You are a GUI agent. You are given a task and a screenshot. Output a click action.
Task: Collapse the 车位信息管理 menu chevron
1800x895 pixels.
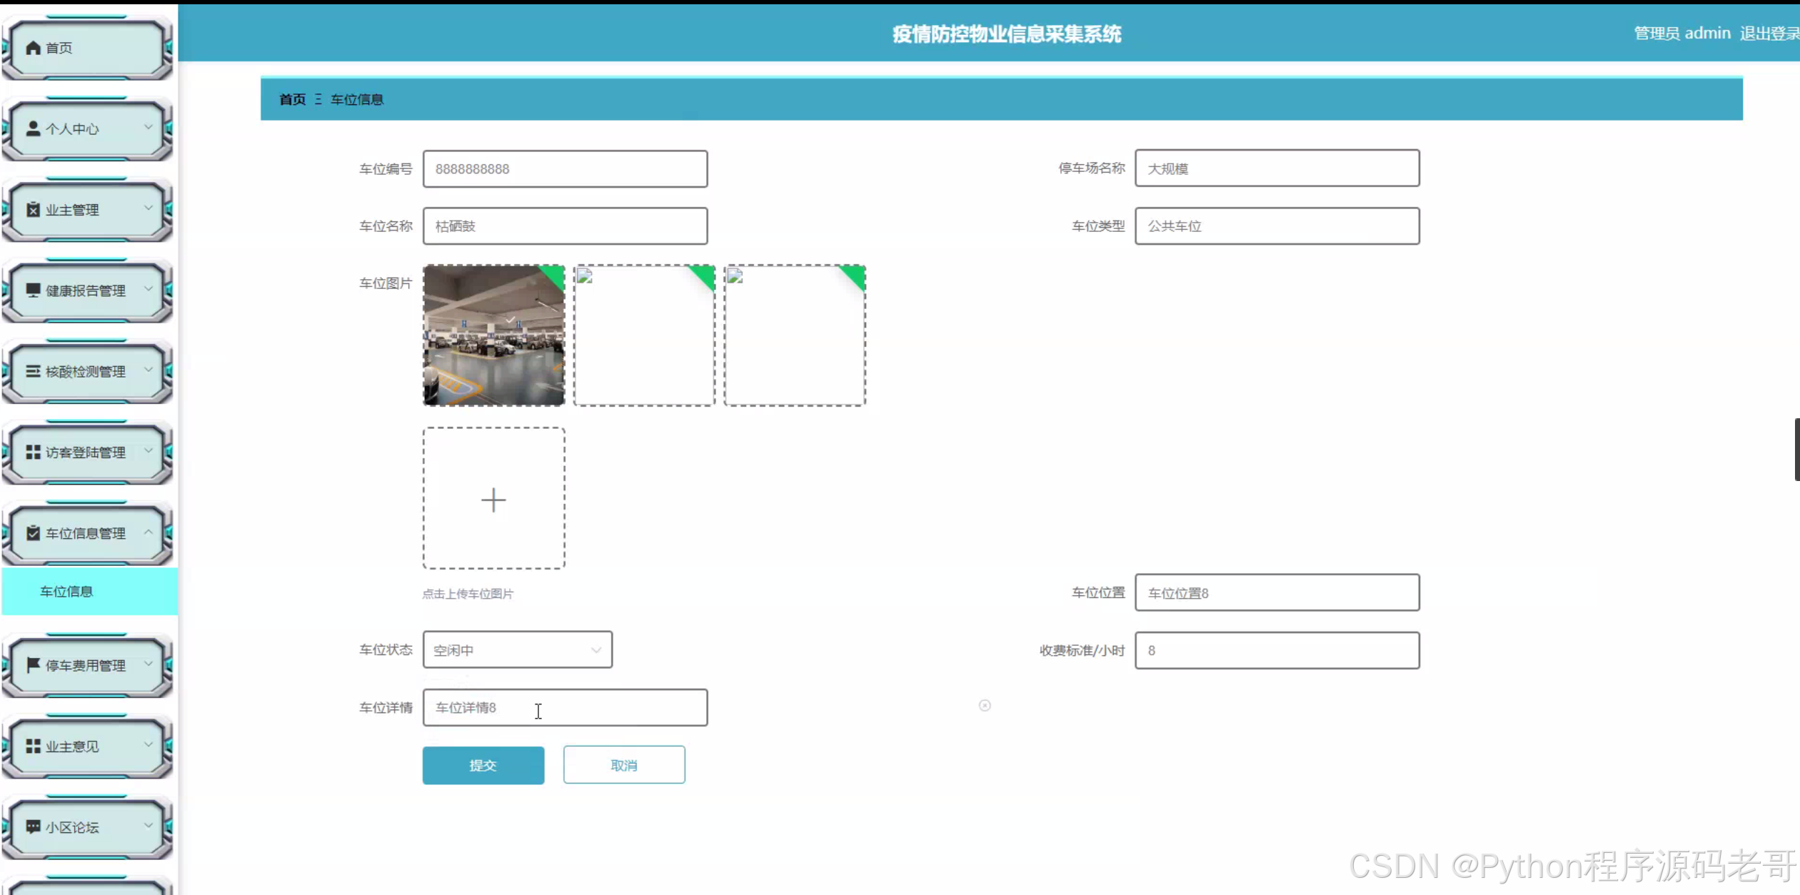[149, 532]
